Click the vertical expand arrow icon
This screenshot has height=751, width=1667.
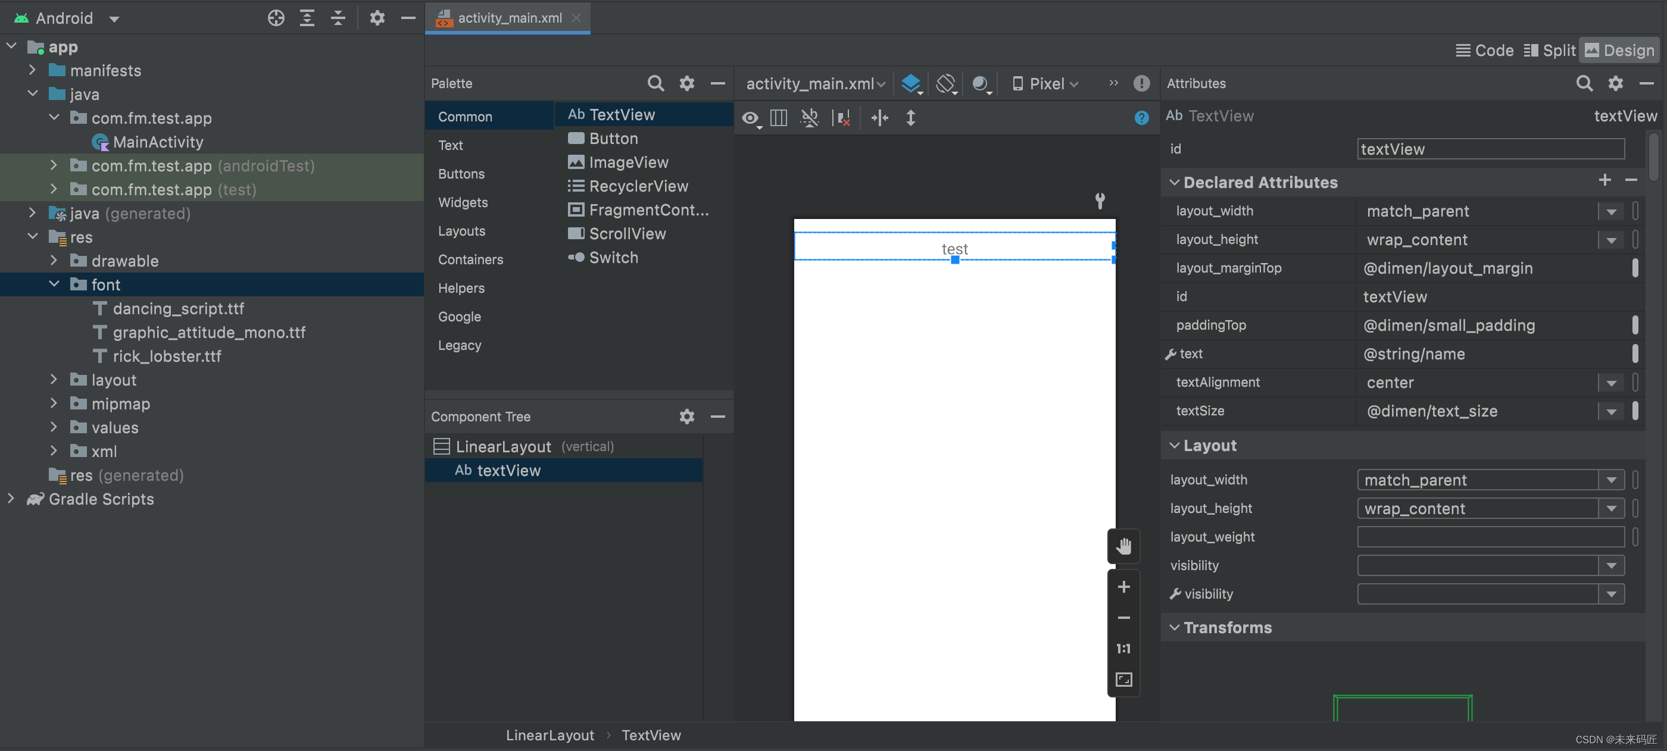pyautogui.click(x=910, y=118)
